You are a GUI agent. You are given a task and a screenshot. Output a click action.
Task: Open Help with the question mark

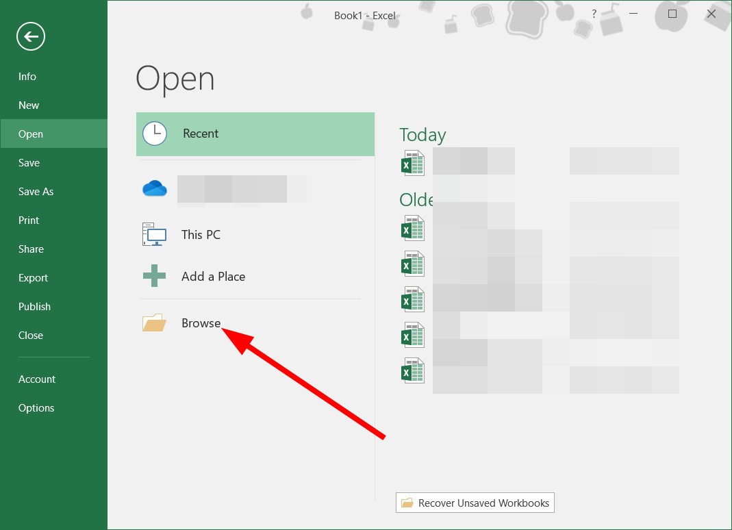594,14
